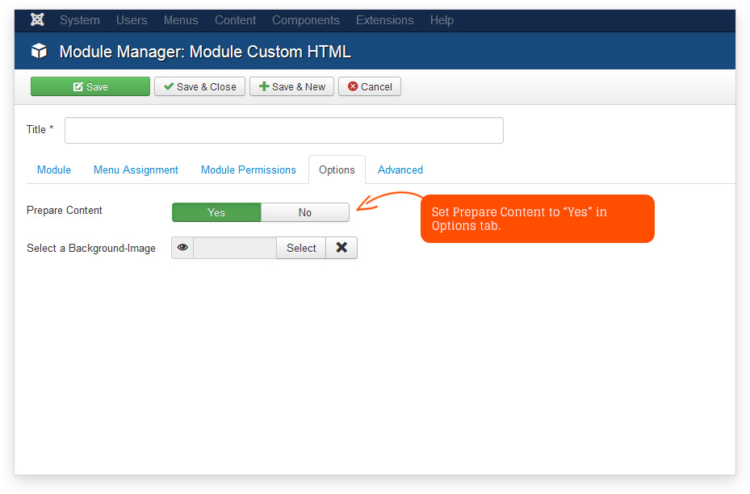Expand the Content dropdown menu
Screen dimensions: 750x494
[235, 20]
